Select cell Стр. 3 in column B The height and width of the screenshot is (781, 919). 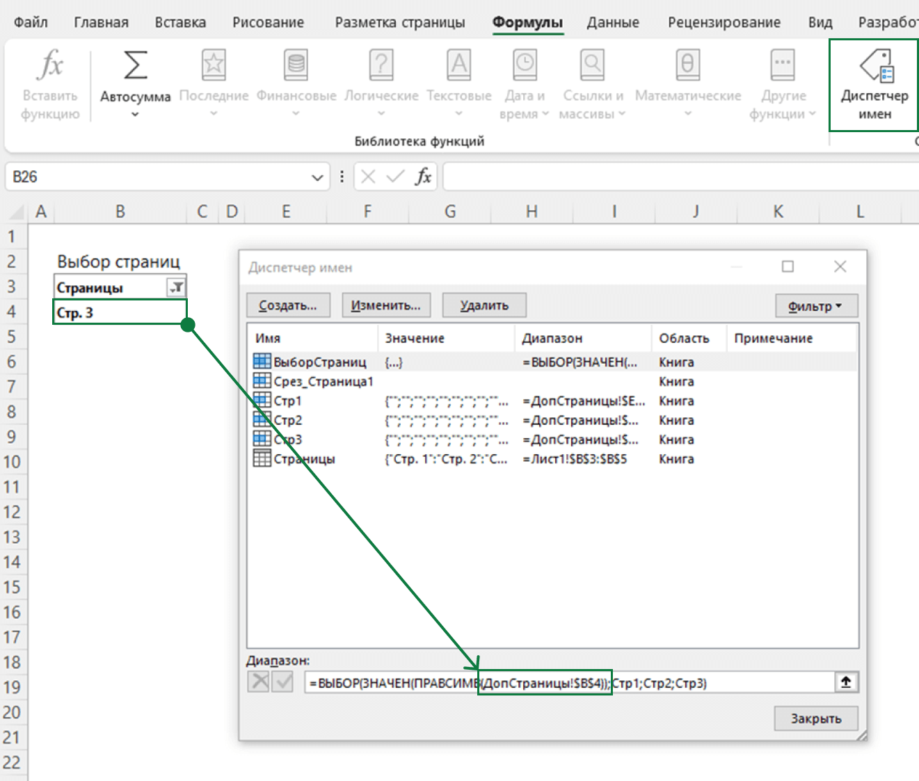pos(120,312)
